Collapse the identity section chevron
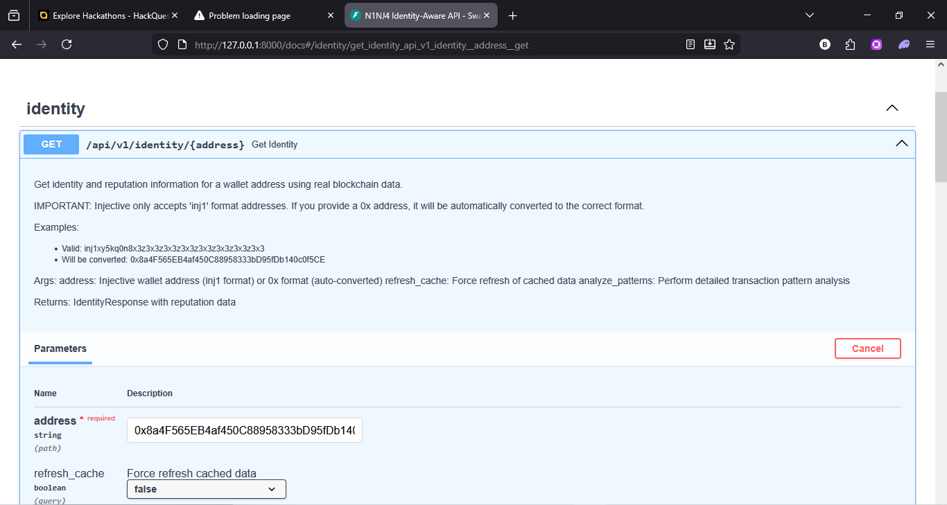The width and height of the screenshot is (947, 505). click(892, 108)
